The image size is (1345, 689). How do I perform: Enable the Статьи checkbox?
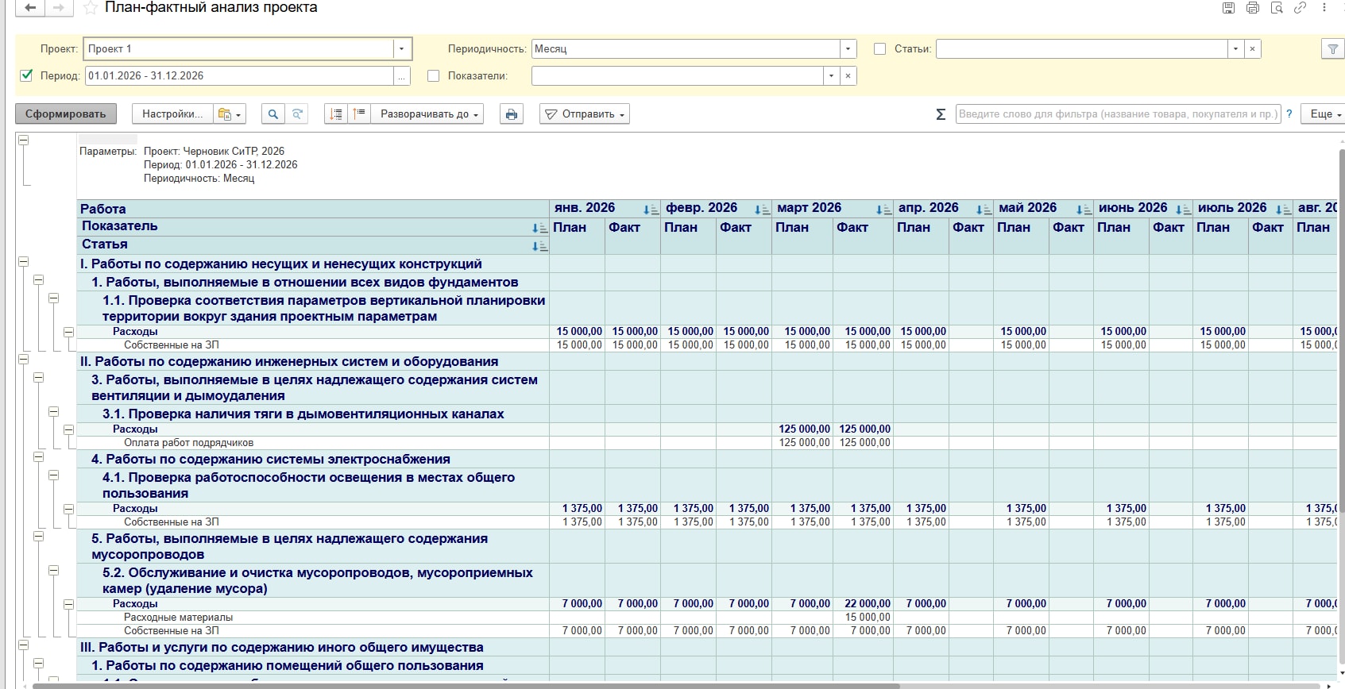(x=879, y=49)
